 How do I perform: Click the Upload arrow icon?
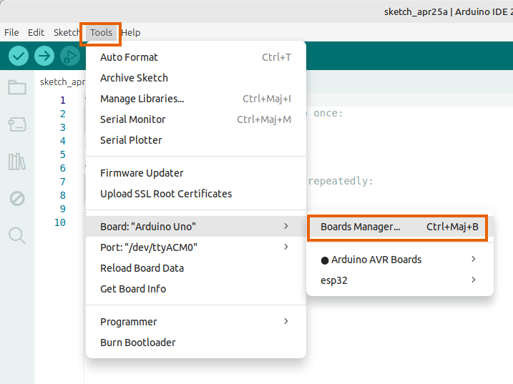point(44,56)
